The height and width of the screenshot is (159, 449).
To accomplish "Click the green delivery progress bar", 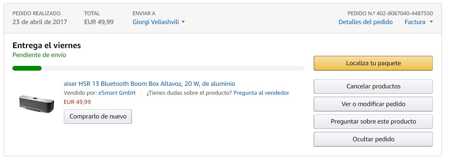I will [27, 68].
